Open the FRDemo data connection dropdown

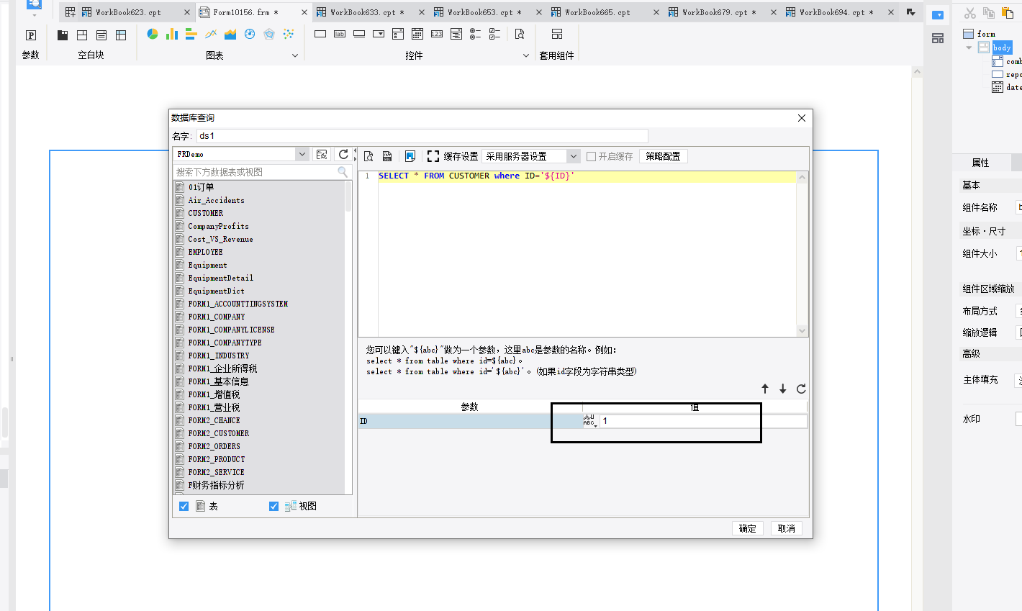pyautogui.click(x=302, y=154)
